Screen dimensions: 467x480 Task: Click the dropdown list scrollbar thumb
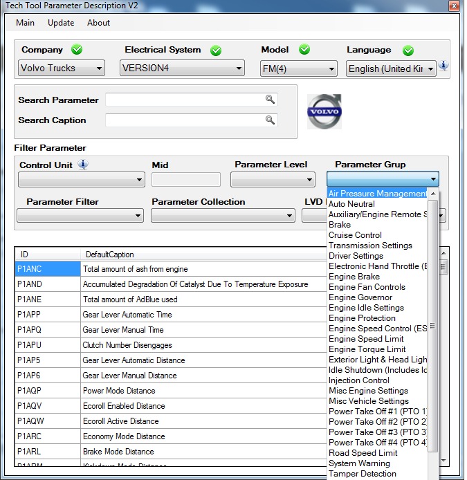pyautogui.click(x=433, y=326)
